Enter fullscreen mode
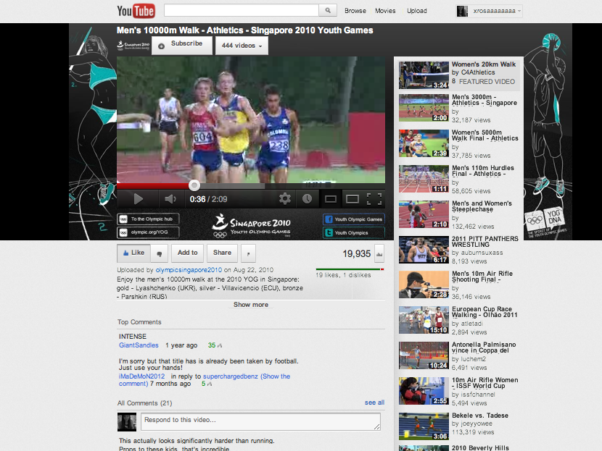This screenshot has width=602, height=451. coord(374,199)
